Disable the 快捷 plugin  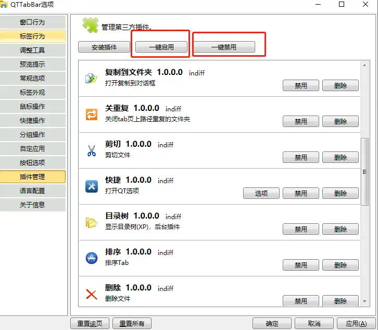pyautogui.click(x=301, y=193)
